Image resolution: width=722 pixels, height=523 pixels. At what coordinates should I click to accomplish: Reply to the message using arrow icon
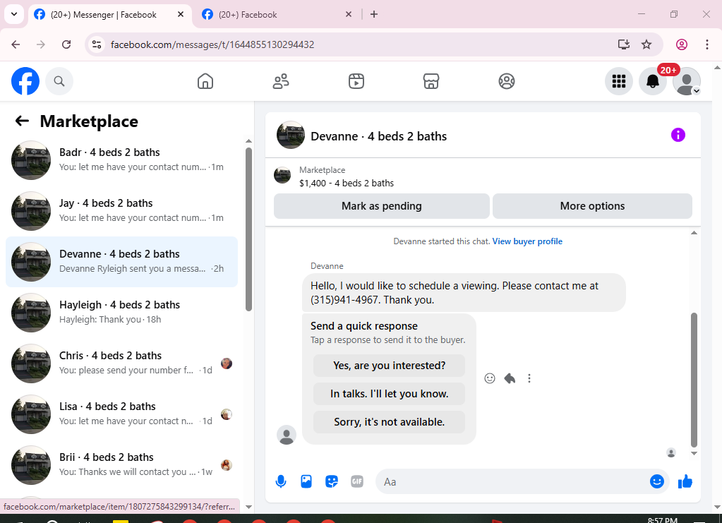510,378
